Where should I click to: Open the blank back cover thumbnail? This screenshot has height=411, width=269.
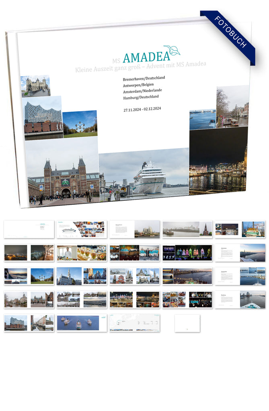[x=187, y=324]
